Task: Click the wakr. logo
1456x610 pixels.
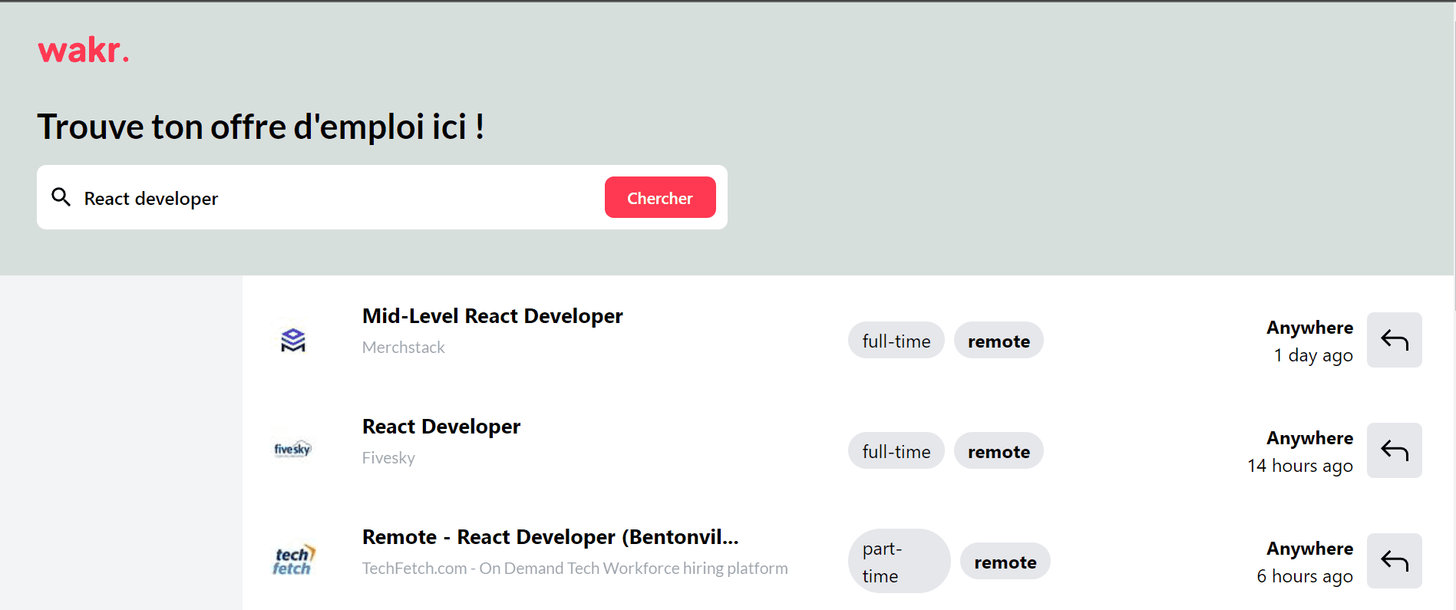Action: click(83, 51)
